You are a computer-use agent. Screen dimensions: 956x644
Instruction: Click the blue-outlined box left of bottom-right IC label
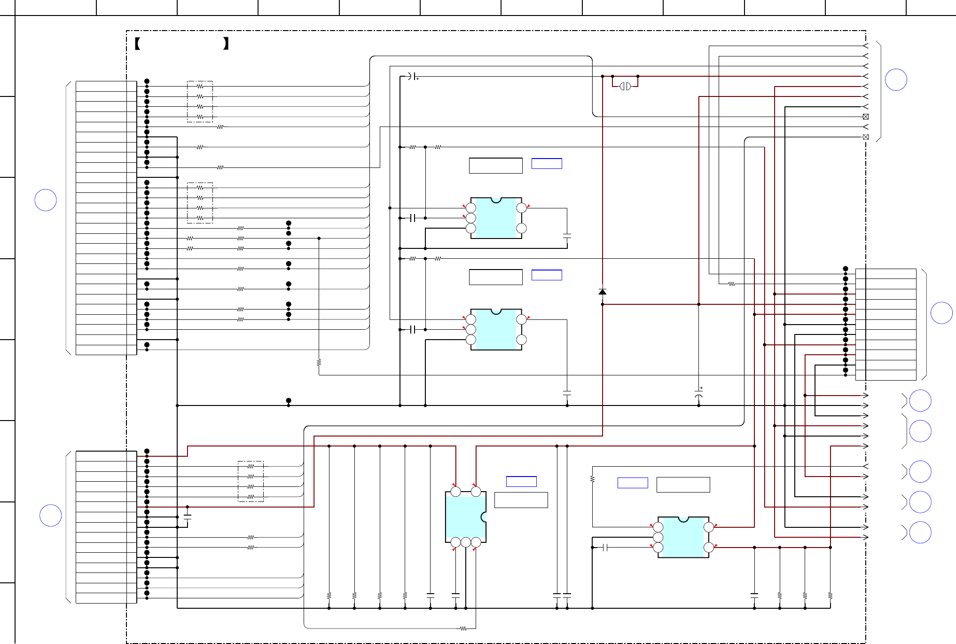click(x=632, y=483)
